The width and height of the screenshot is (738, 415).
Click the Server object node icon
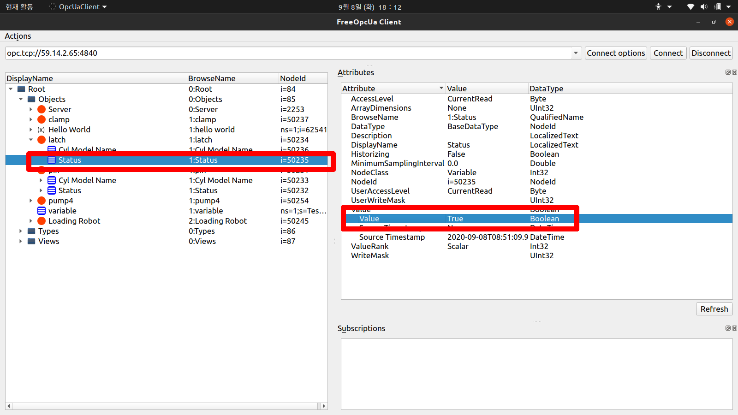point(42,109)
